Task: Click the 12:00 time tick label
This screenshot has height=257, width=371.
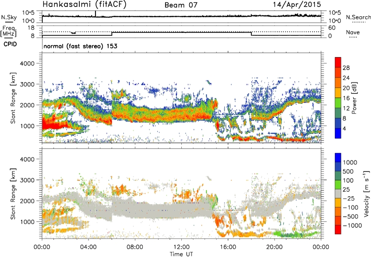Action: click(181, 247)
